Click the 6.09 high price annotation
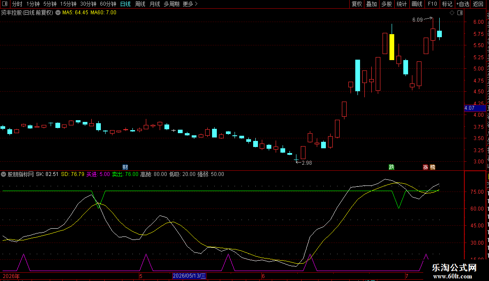 (x=417, y=20)
